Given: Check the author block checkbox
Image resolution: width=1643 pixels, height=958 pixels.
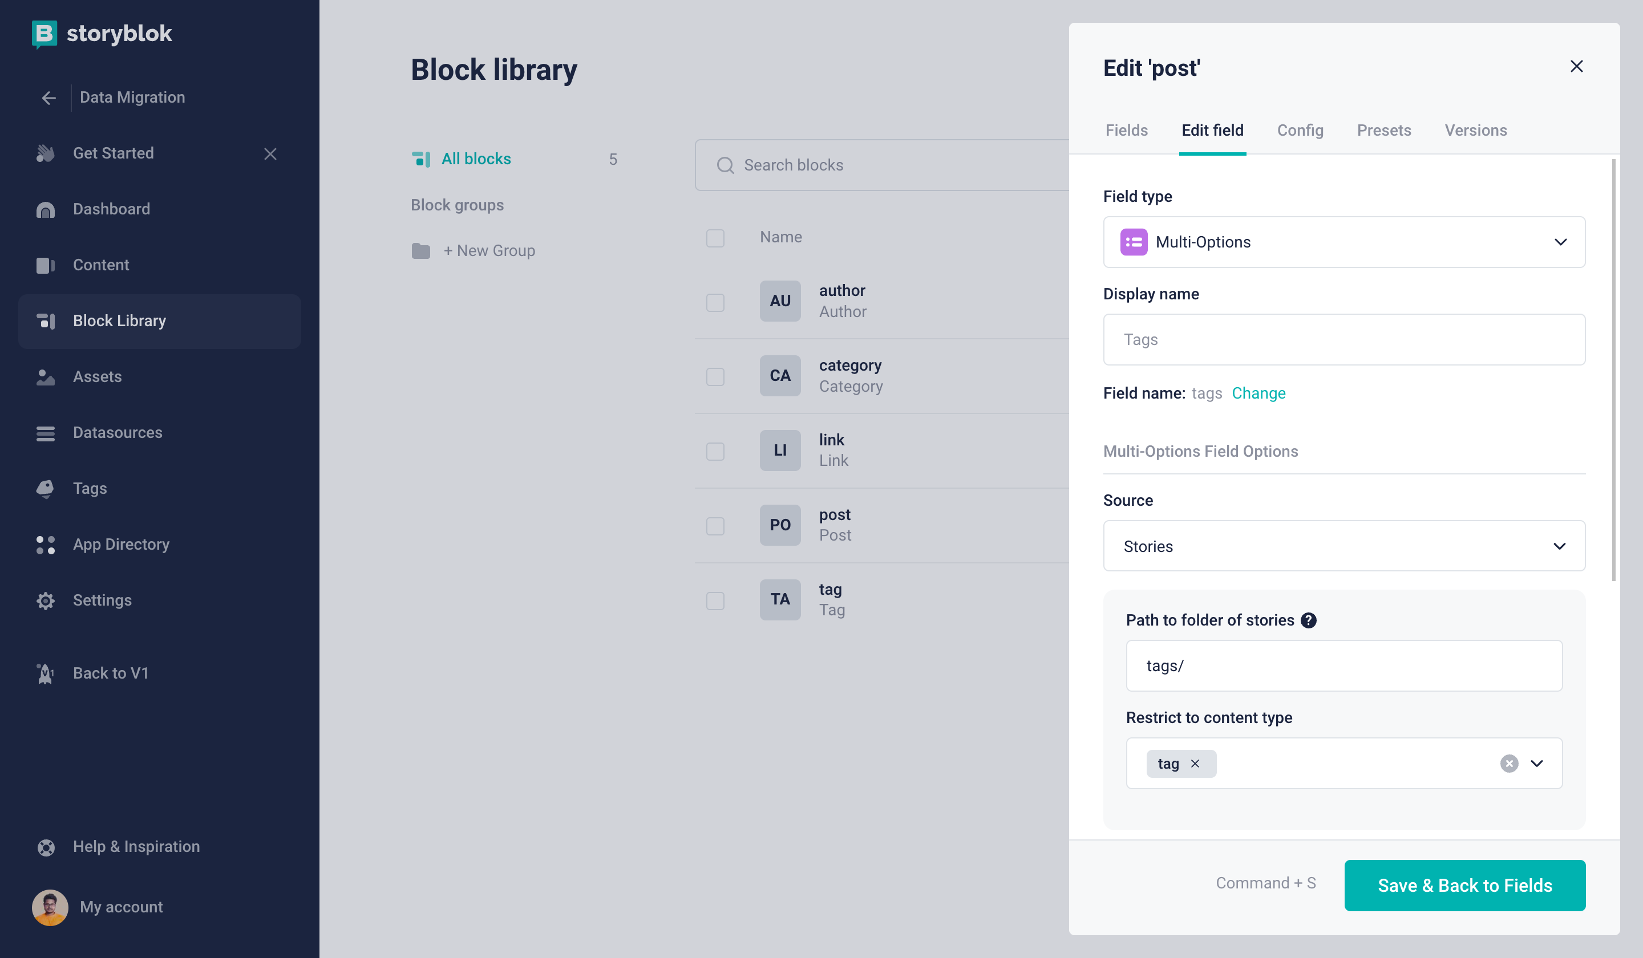Looking at the screenshot, I should tap(715, 302).
